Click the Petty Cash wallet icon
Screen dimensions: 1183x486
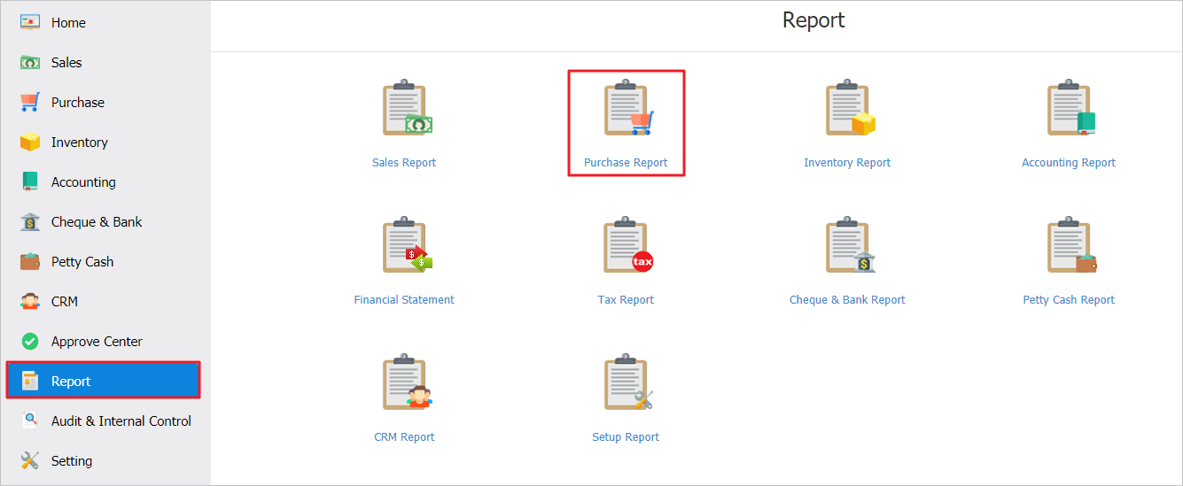tap(30, 261)
